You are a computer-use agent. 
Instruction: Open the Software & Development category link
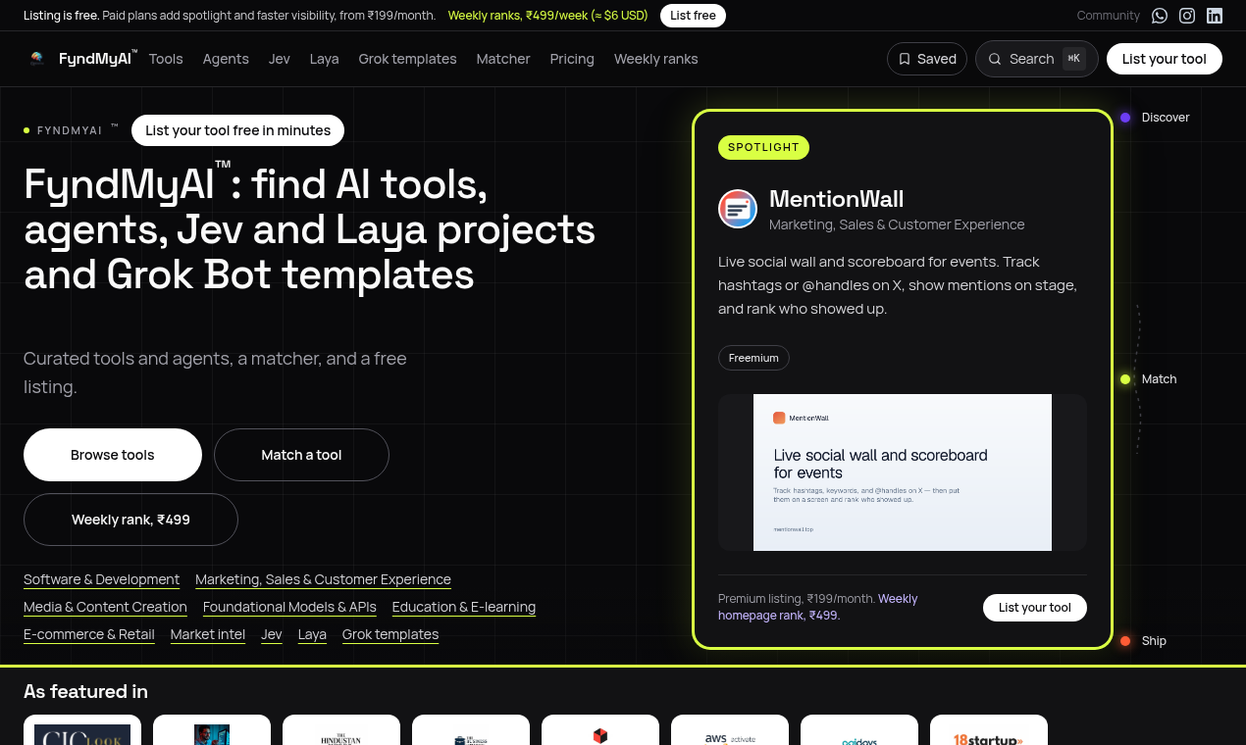point(102,580)
